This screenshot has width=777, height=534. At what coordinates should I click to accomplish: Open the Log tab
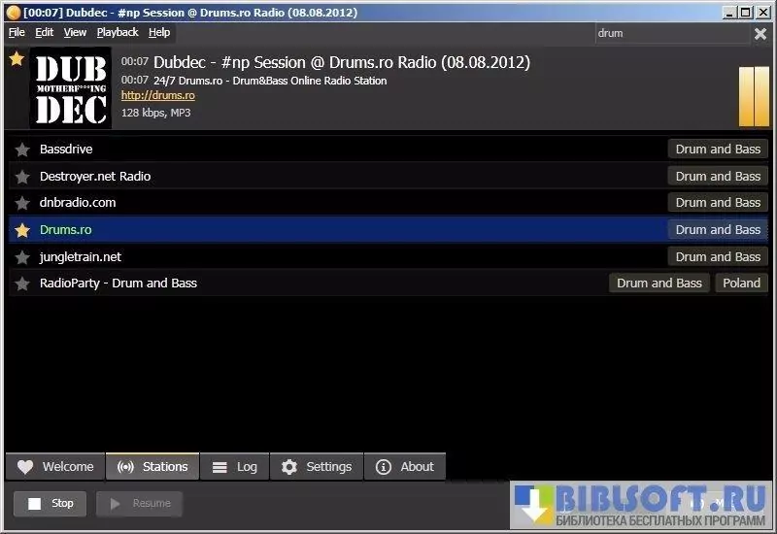(235, 467)
